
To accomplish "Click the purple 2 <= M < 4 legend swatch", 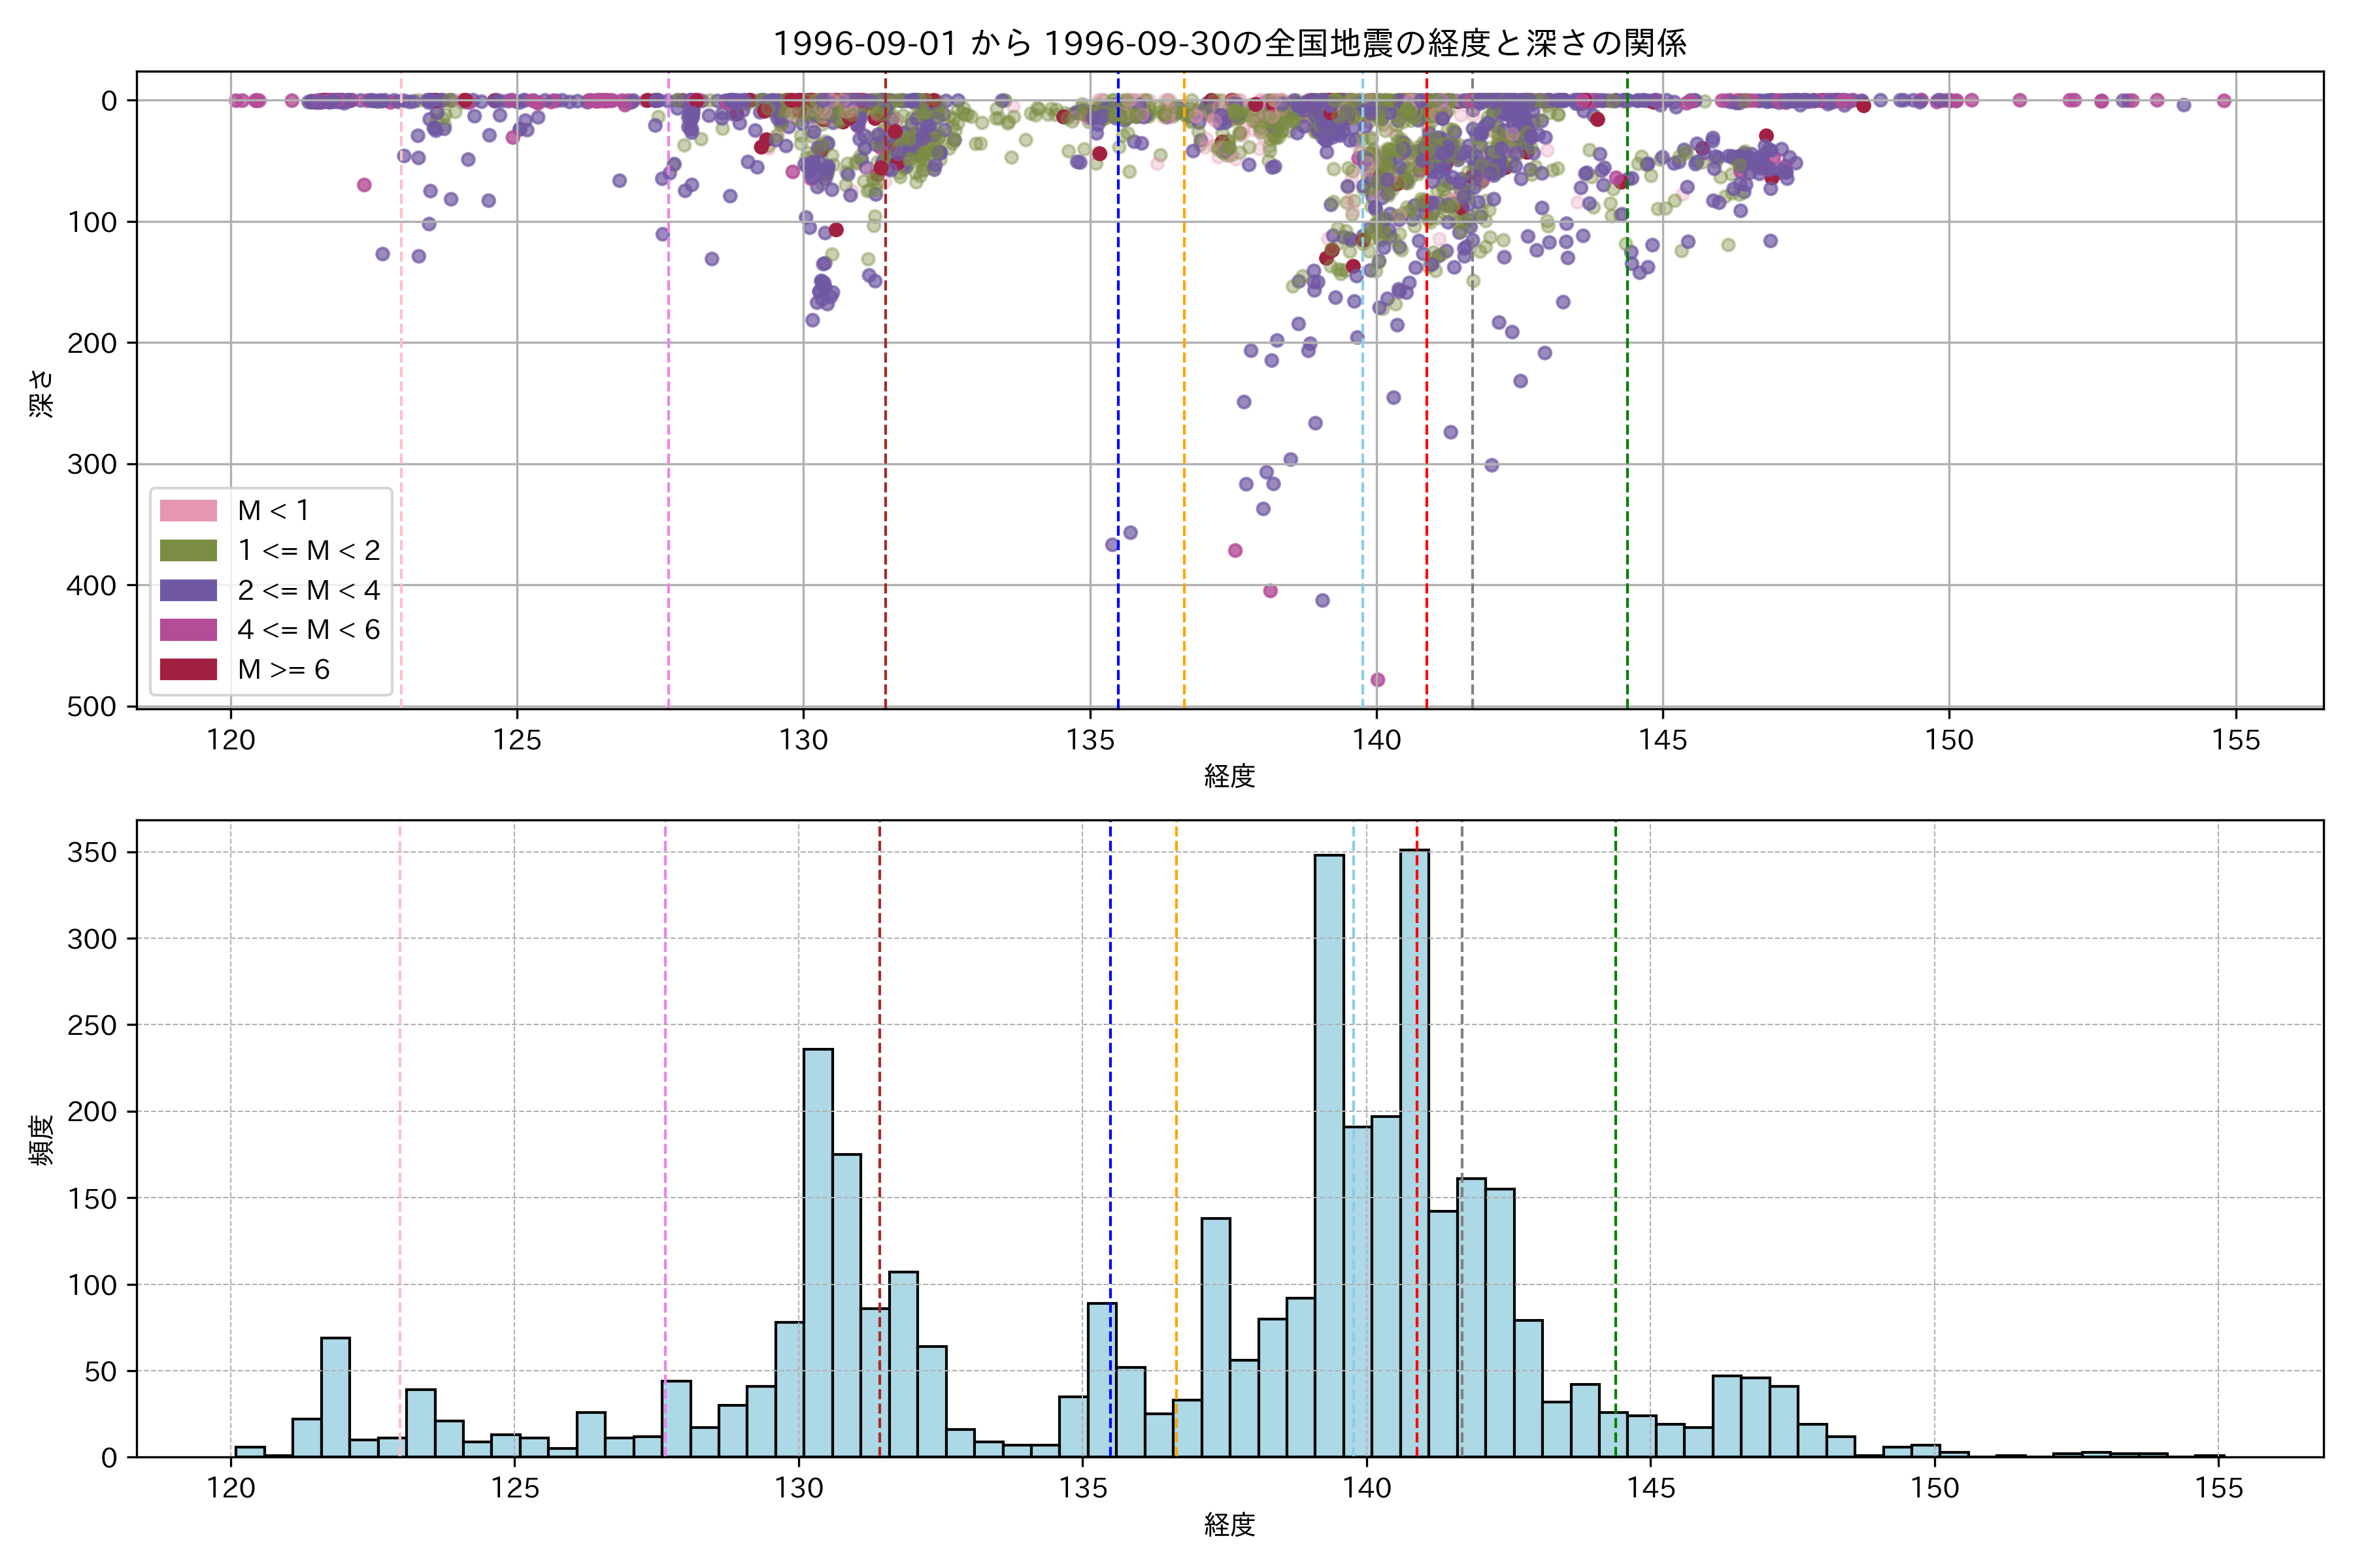I will coord(188,590).
